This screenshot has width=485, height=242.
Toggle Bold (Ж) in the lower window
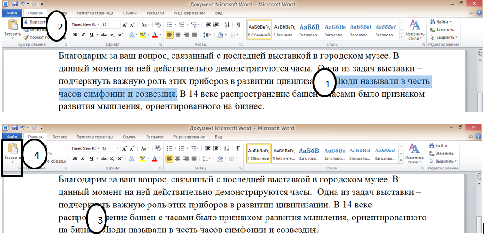[75, 159]
